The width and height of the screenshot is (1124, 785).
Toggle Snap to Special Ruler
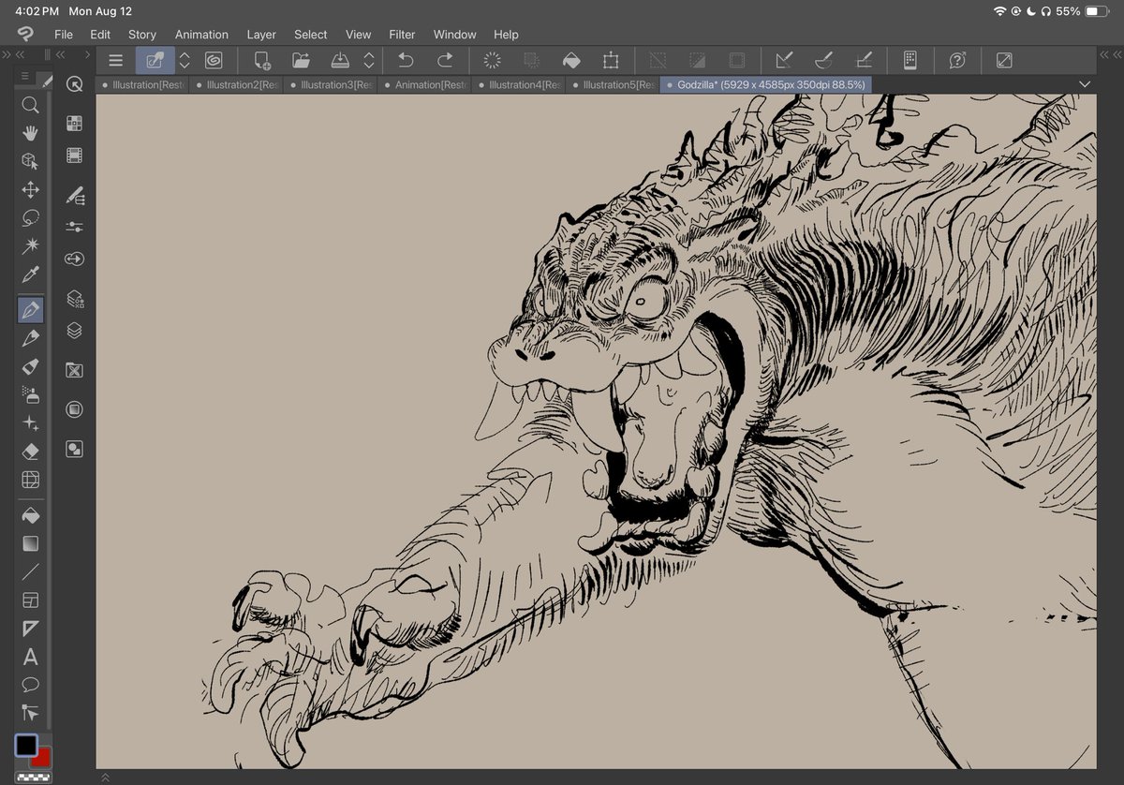click(x=824, y=61)
